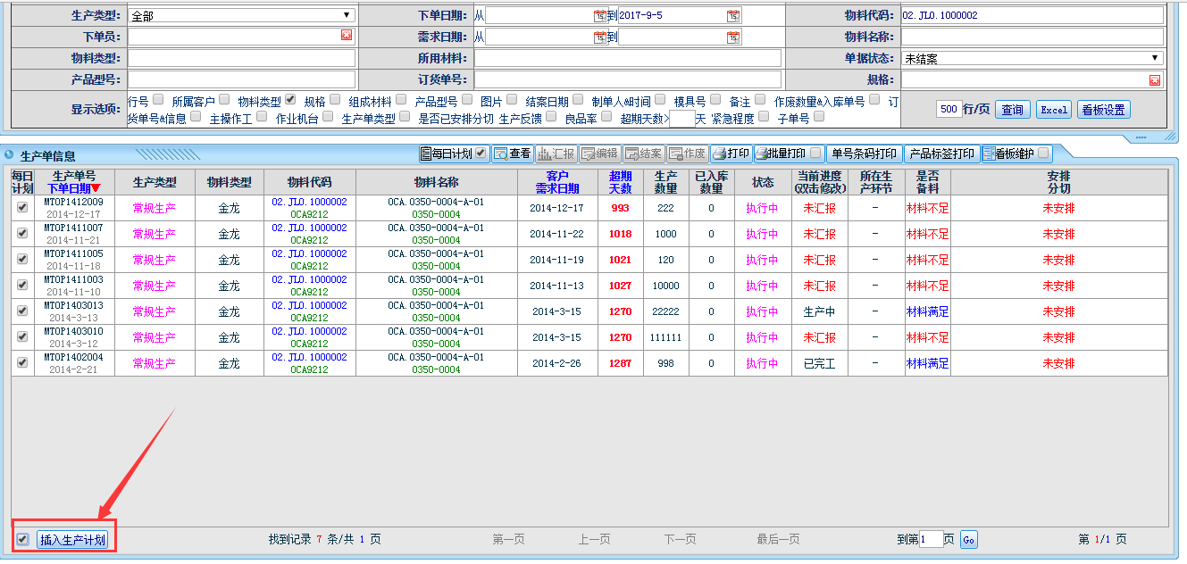The image size is (1187, 564).
Task: Uncheck daily plan box for order MTOP1412009
Action: (x=22, y=207)
